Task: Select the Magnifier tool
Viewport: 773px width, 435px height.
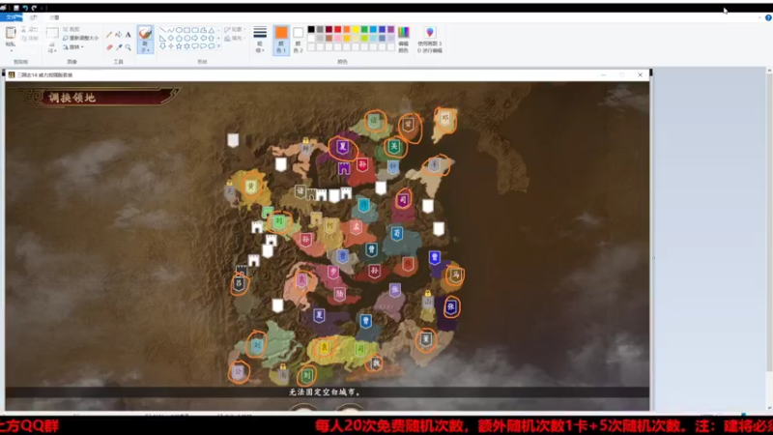Action: (129, 47)
